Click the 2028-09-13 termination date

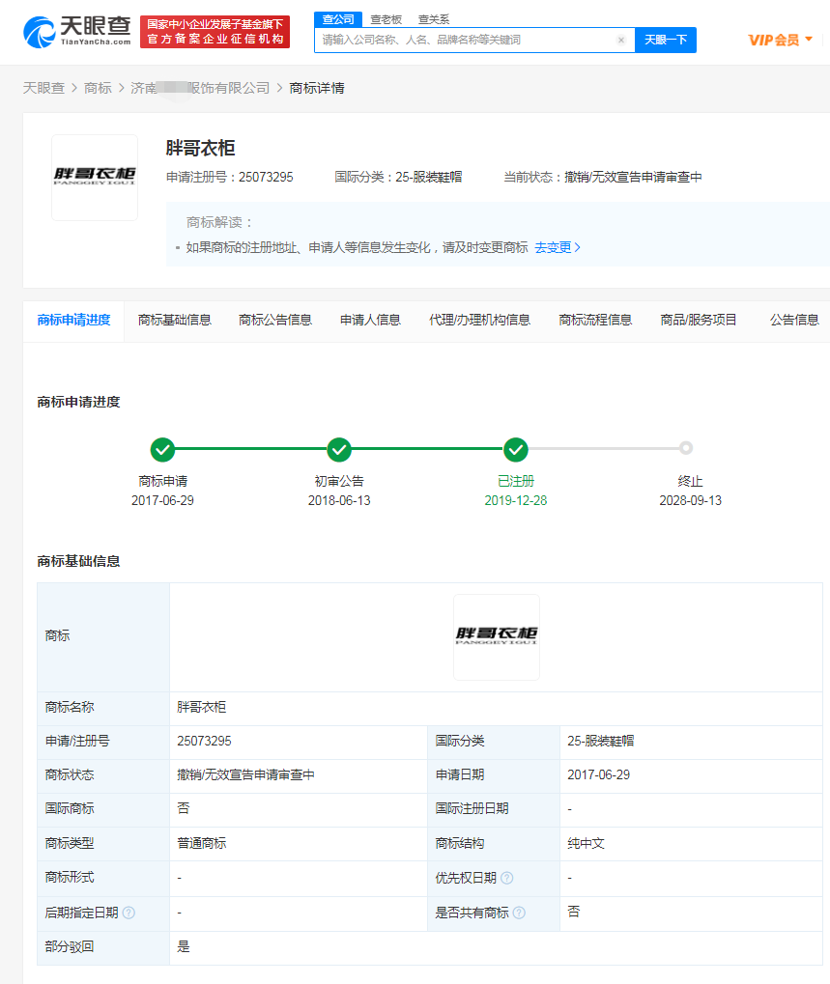pyautogui.click(x=690, y=500)
